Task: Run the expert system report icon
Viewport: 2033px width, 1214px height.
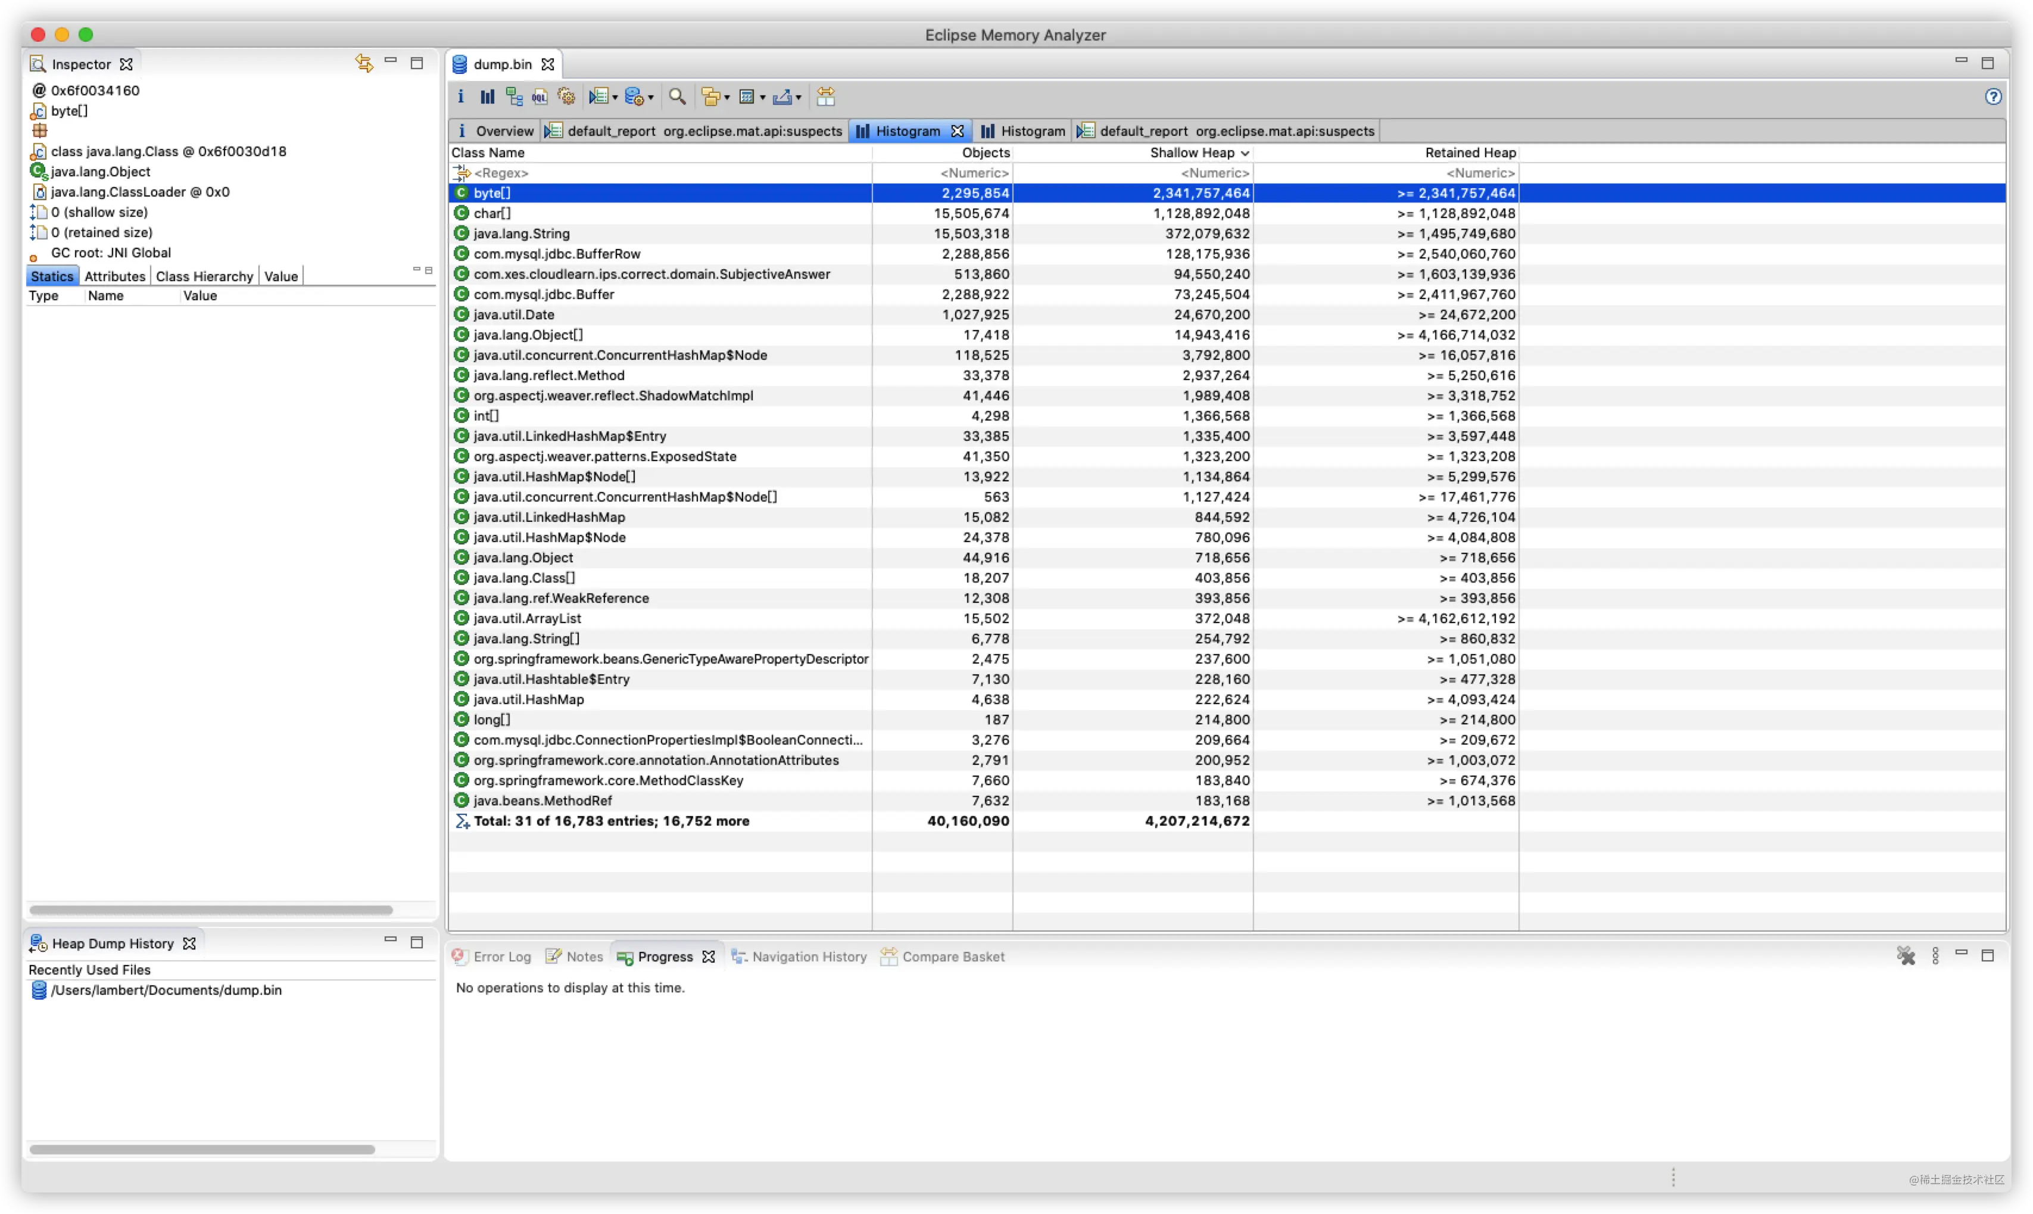Action: tap(598, 97)
